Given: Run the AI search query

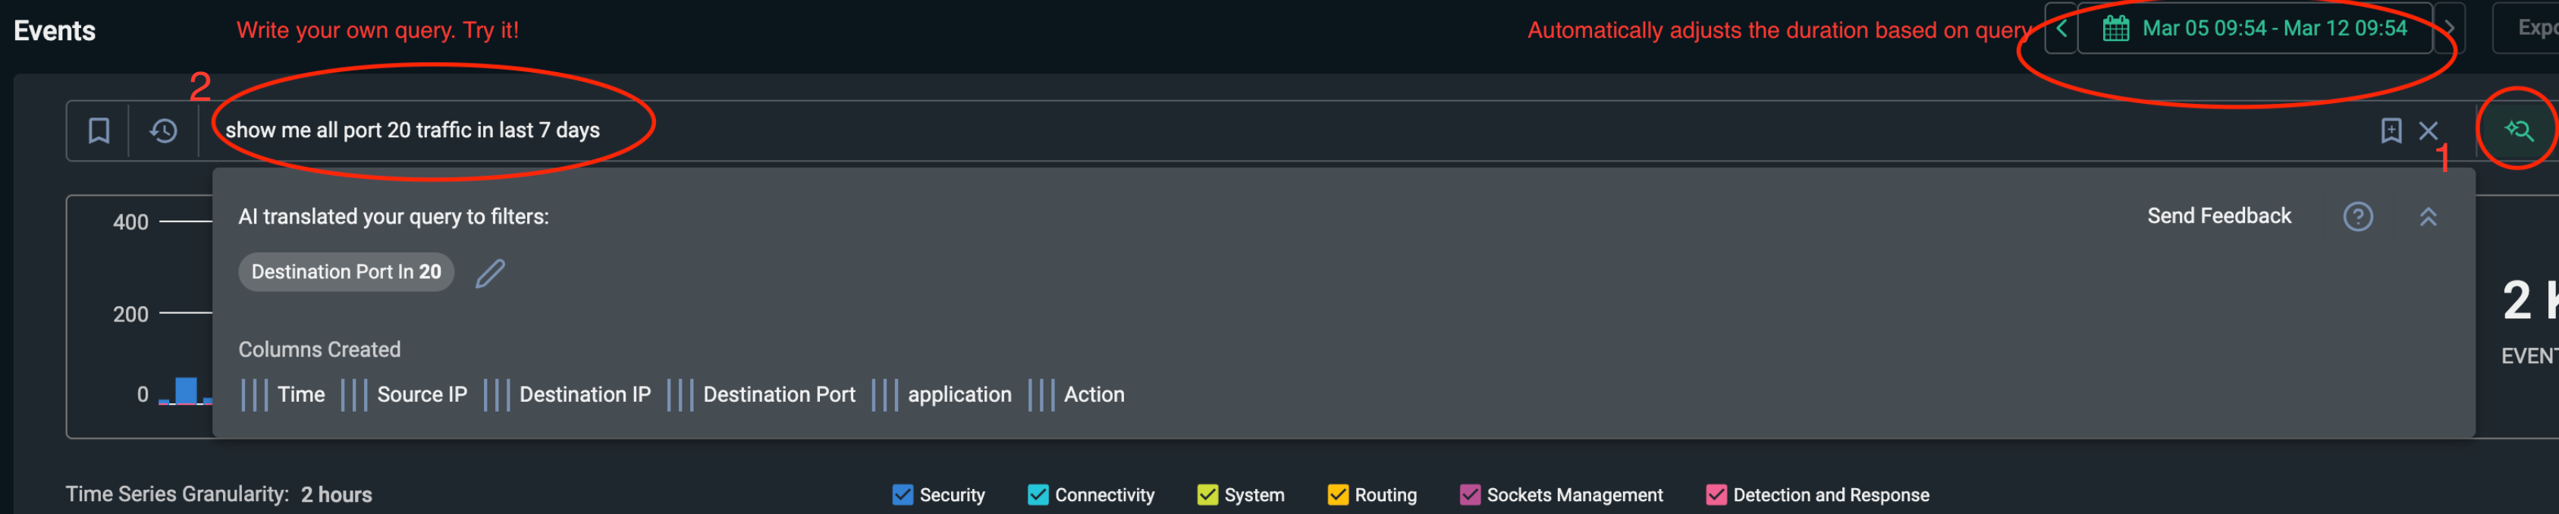Looking at the screenshot, I should coord(2517,130).
